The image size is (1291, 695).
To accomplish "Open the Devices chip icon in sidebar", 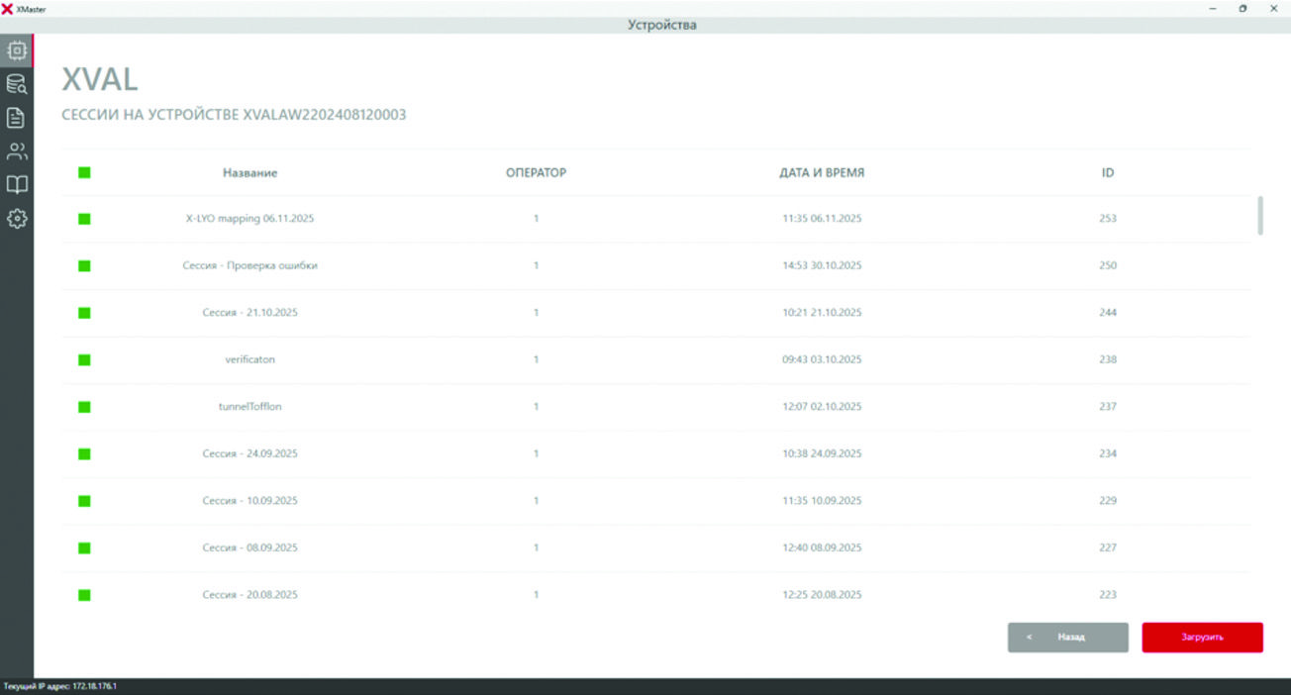I will coord(17,50).
